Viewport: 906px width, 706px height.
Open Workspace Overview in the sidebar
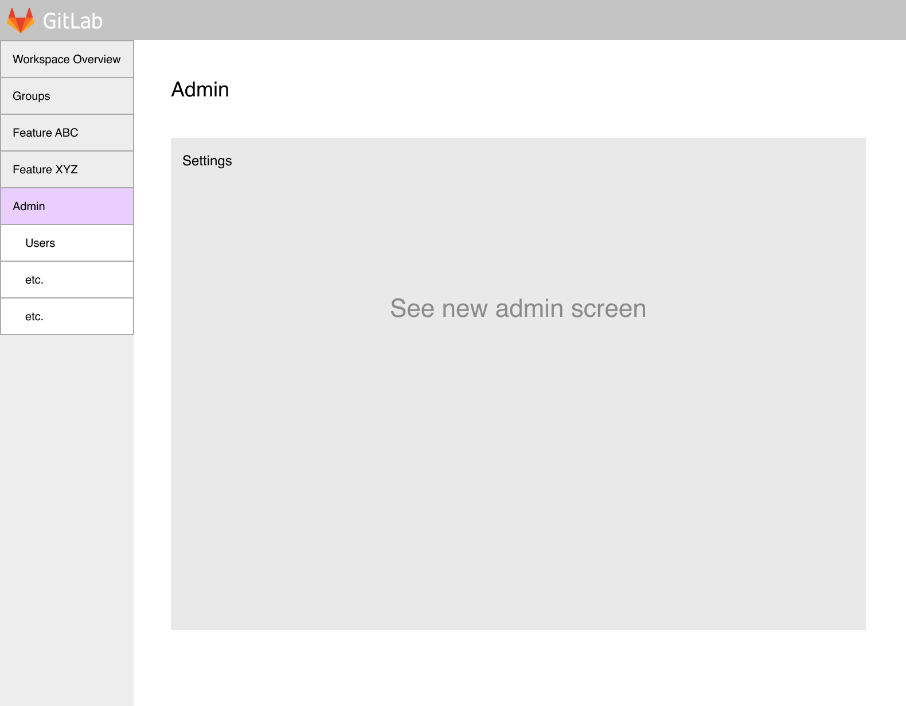point(67,59)
